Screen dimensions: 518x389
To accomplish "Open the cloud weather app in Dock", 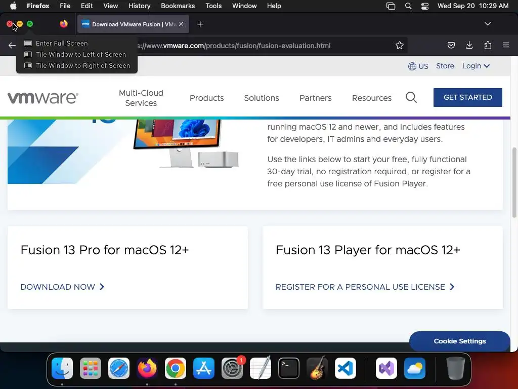I will 415,368.
